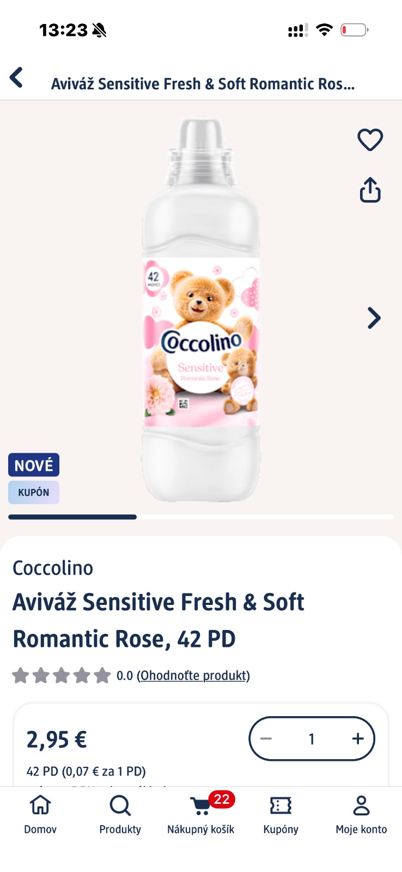
Task: Tap the cart badge showing 22
Action: coord(222,800)
